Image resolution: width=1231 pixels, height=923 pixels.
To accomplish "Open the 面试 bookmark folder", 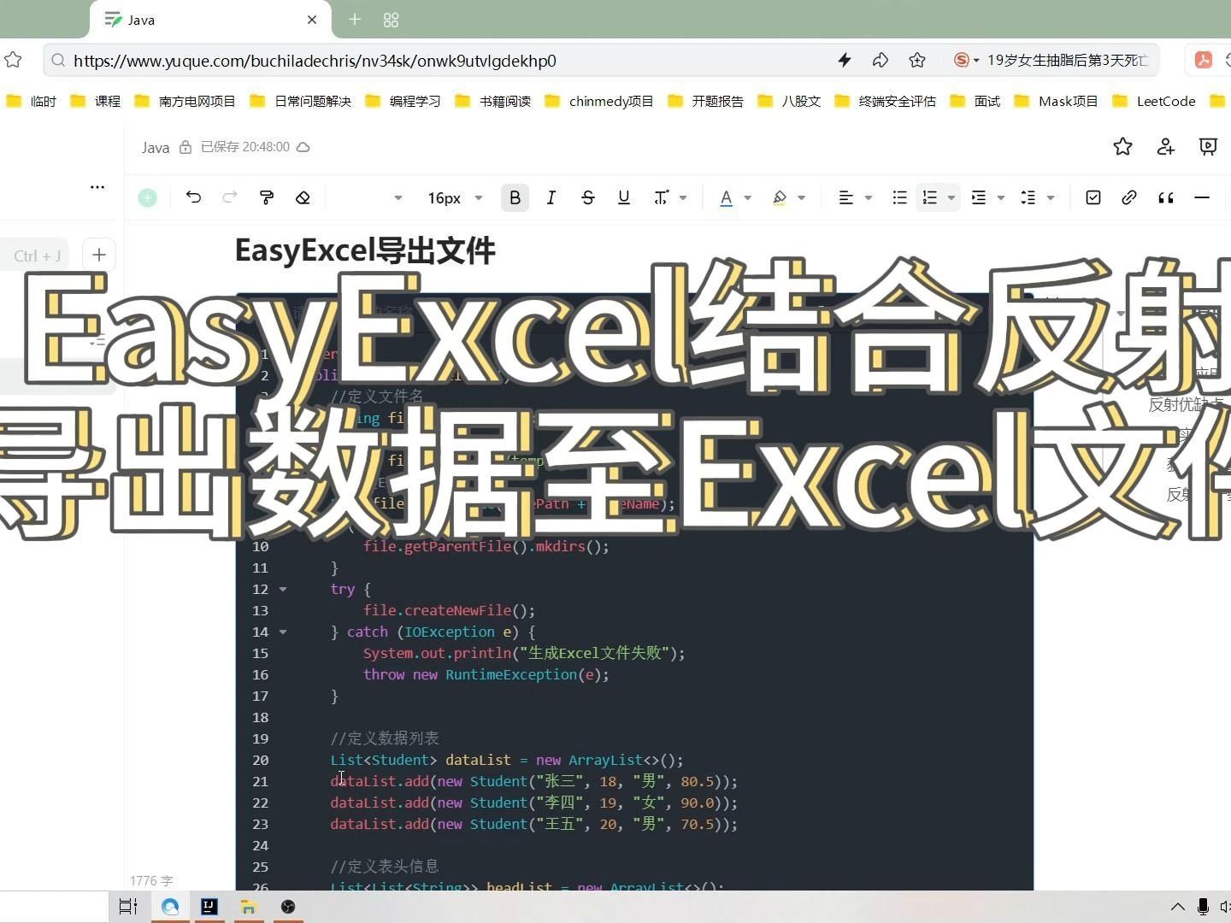I will [975, 101].
